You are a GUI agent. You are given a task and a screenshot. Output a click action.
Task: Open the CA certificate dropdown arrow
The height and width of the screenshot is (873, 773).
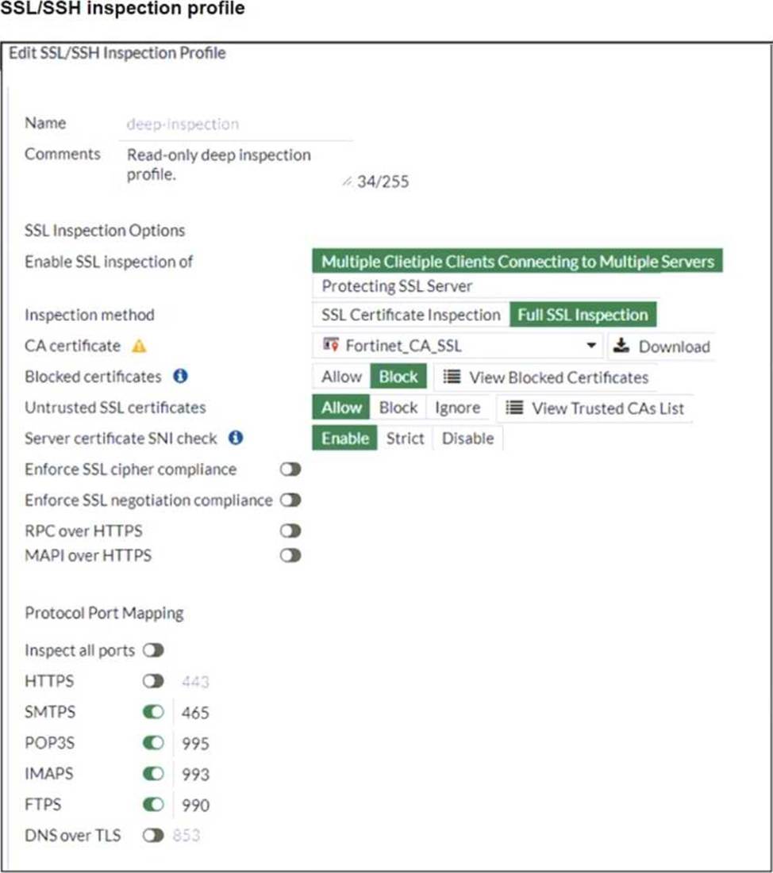pyautogui.click(x=590, y=347)
